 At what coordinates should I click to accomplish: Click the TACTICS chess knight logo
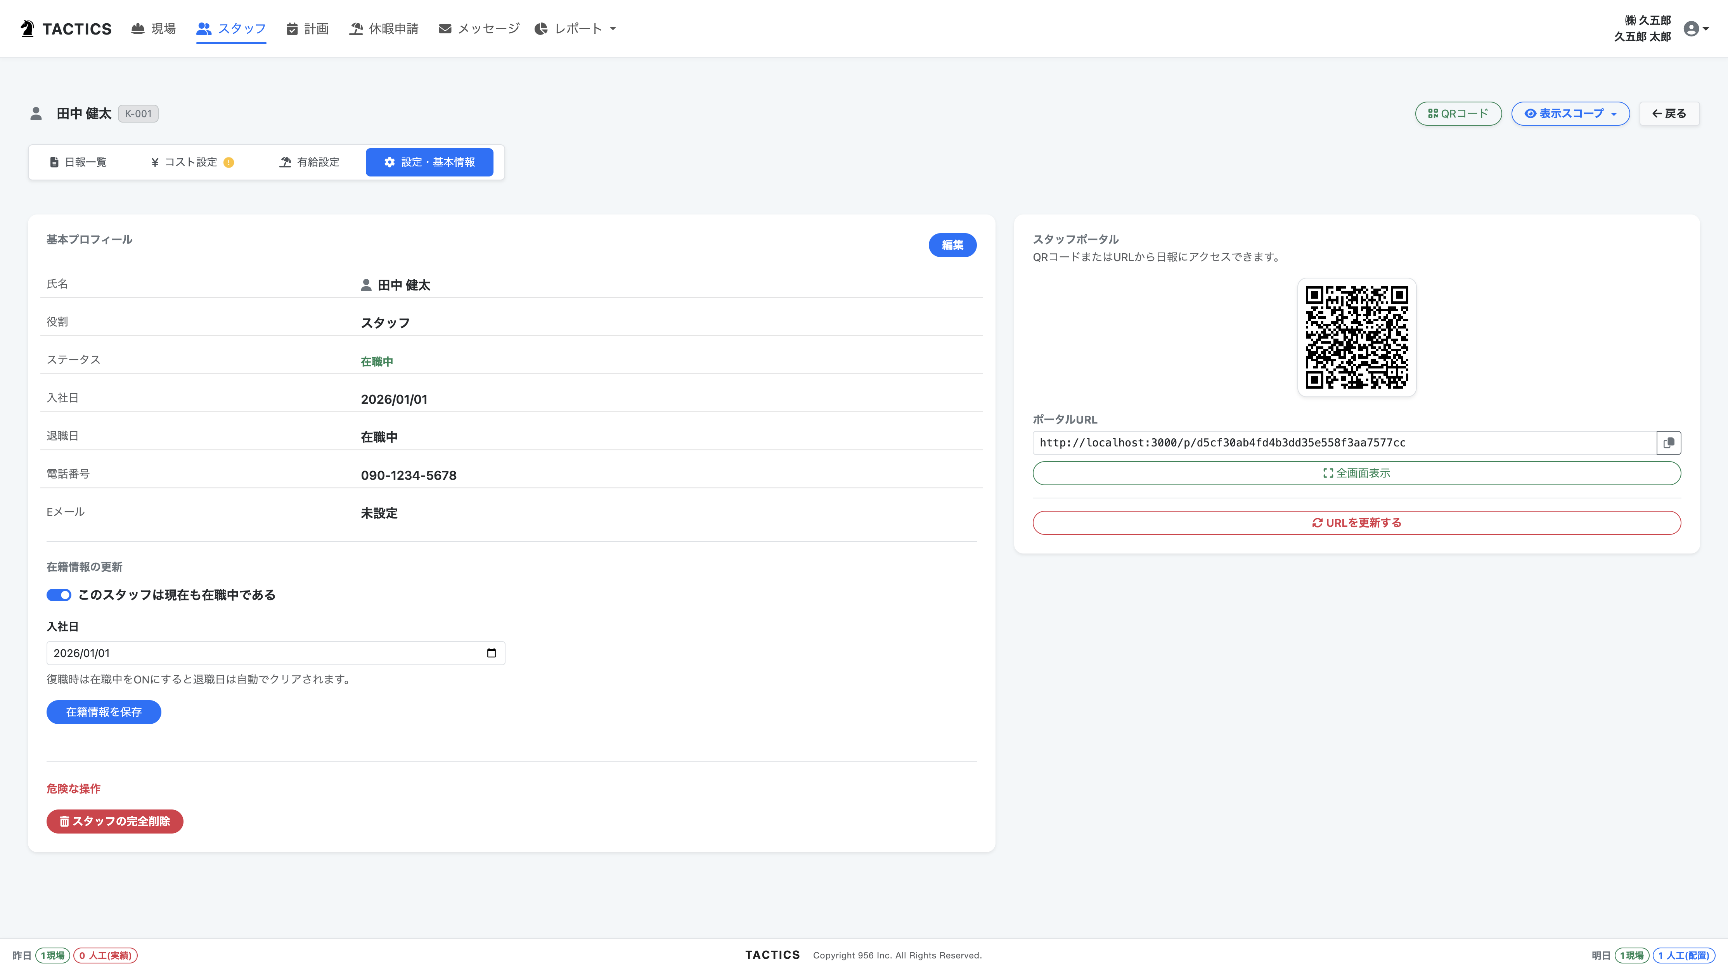coord(28,29)
